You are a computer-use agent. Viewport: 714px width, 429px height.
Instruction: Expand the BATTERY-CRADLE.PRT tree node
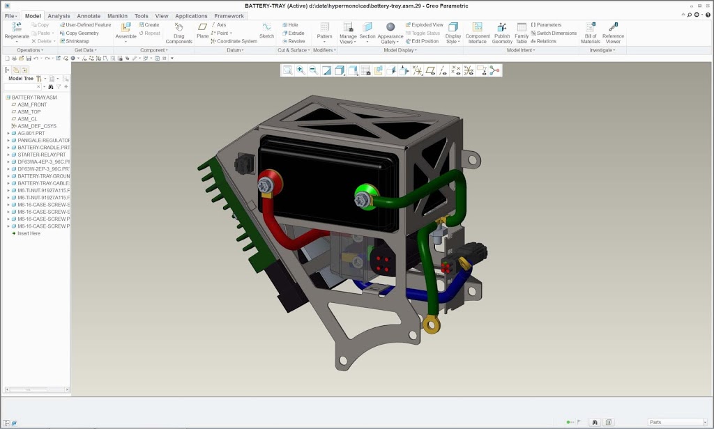coord(8,148)
